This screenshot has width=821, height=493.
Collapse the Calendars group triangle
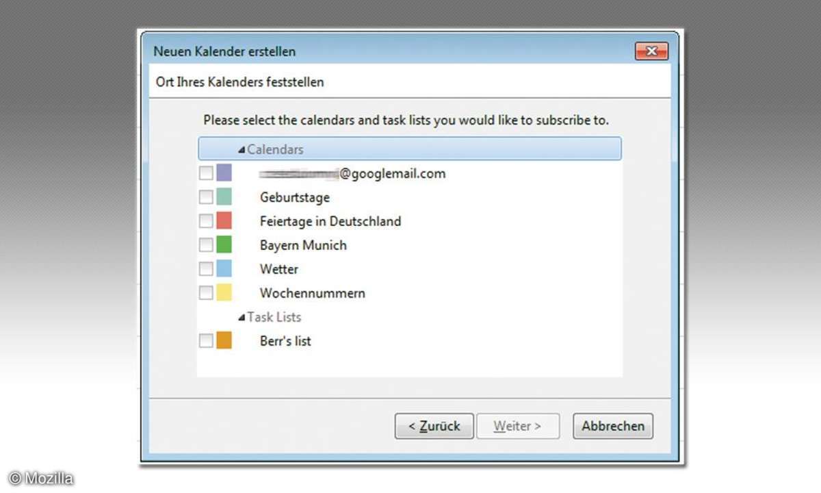point(242,149)
